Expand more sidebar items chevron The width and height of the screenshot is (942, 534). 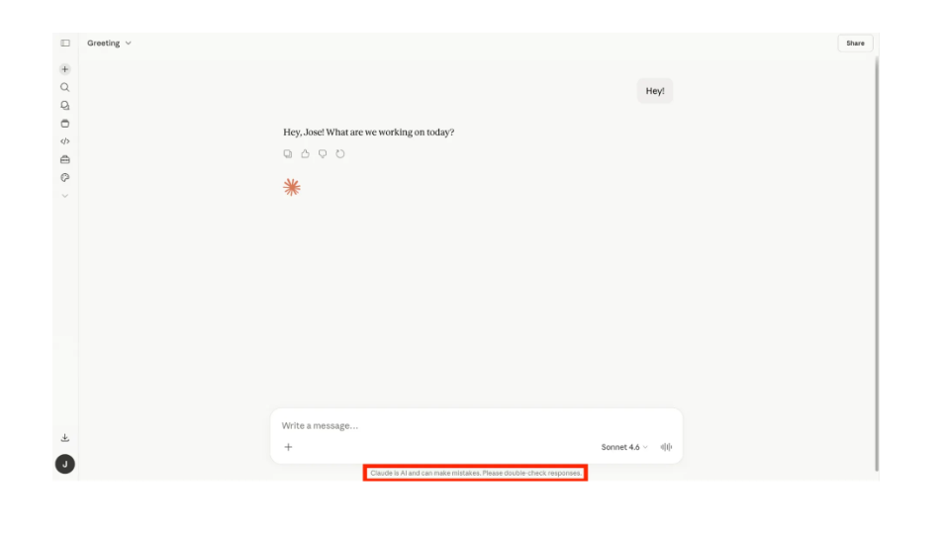coord(65,196)
